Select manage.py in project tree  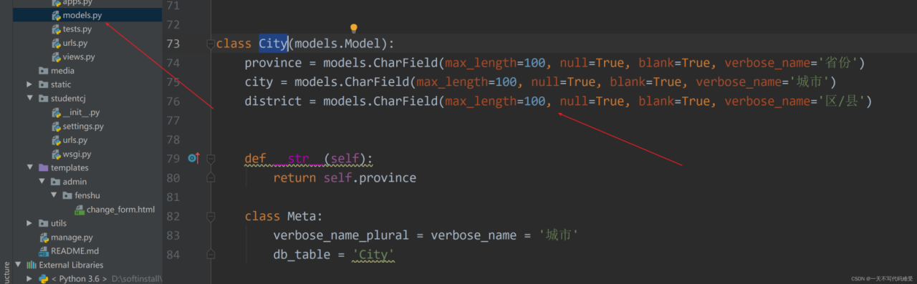pos(72,237)
